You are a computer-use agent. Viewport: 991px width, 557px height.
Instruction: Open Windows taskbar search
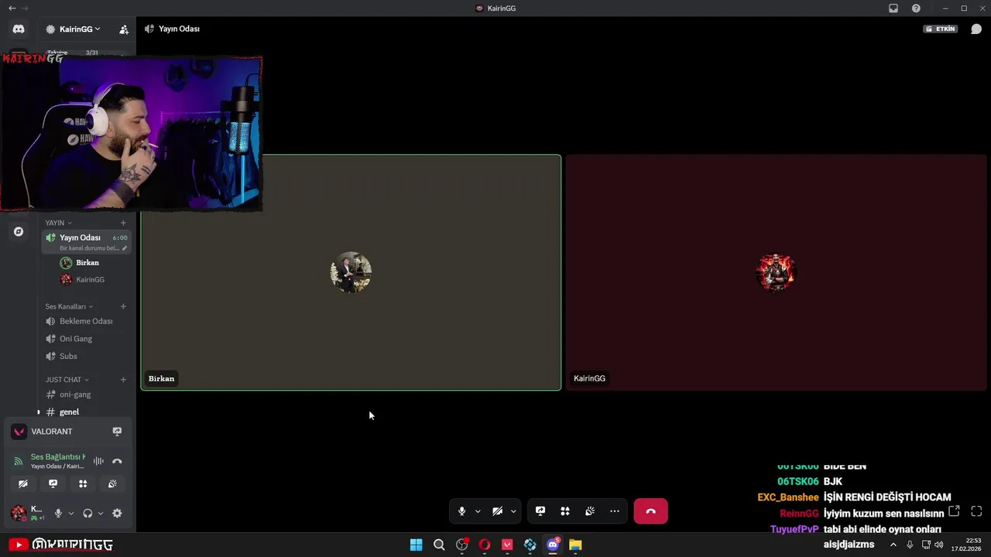tap(439, 545)
